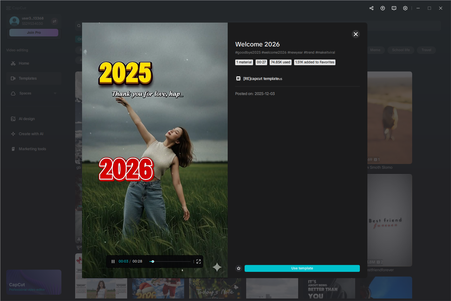451x301 pixels.
Task: Click the #welcome2026 hashtag
Action: (274, 52)
